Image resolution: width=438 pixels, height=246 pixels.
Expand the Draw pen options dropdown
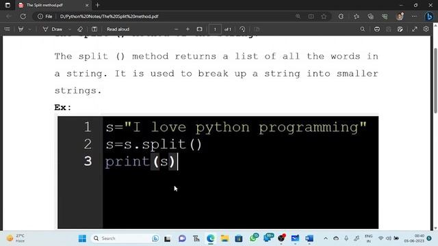point(70,29)
